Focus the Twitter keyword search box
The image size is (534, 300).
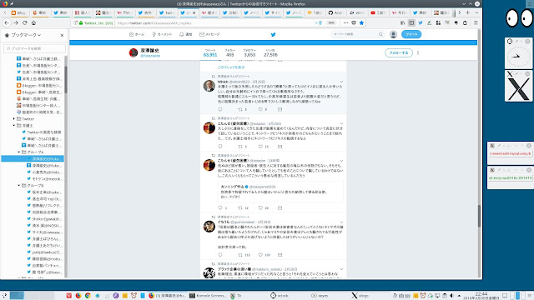click(x=358, y=34)
